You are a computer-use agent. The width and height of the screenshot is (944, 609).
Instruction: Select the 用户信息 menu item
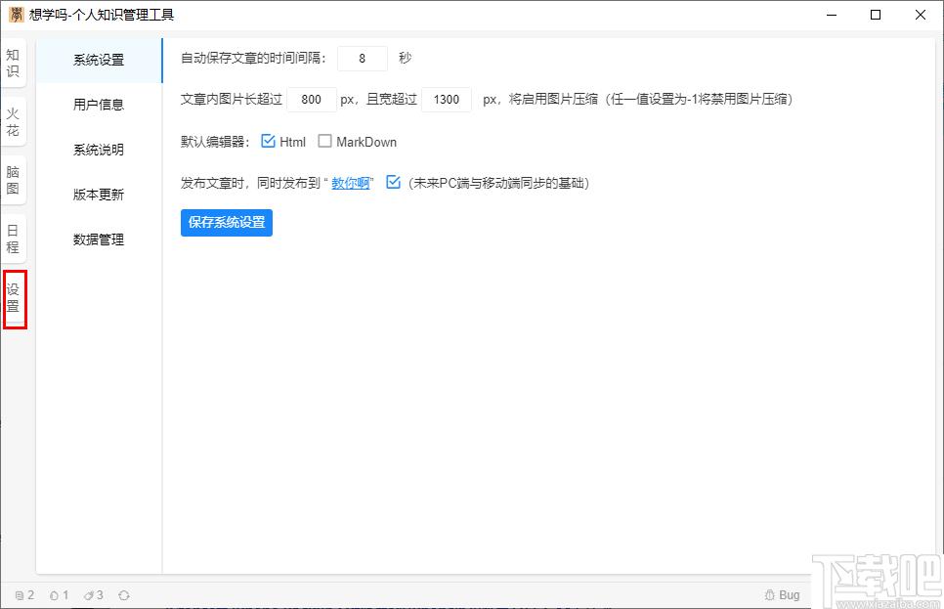(x=99, y=105)
